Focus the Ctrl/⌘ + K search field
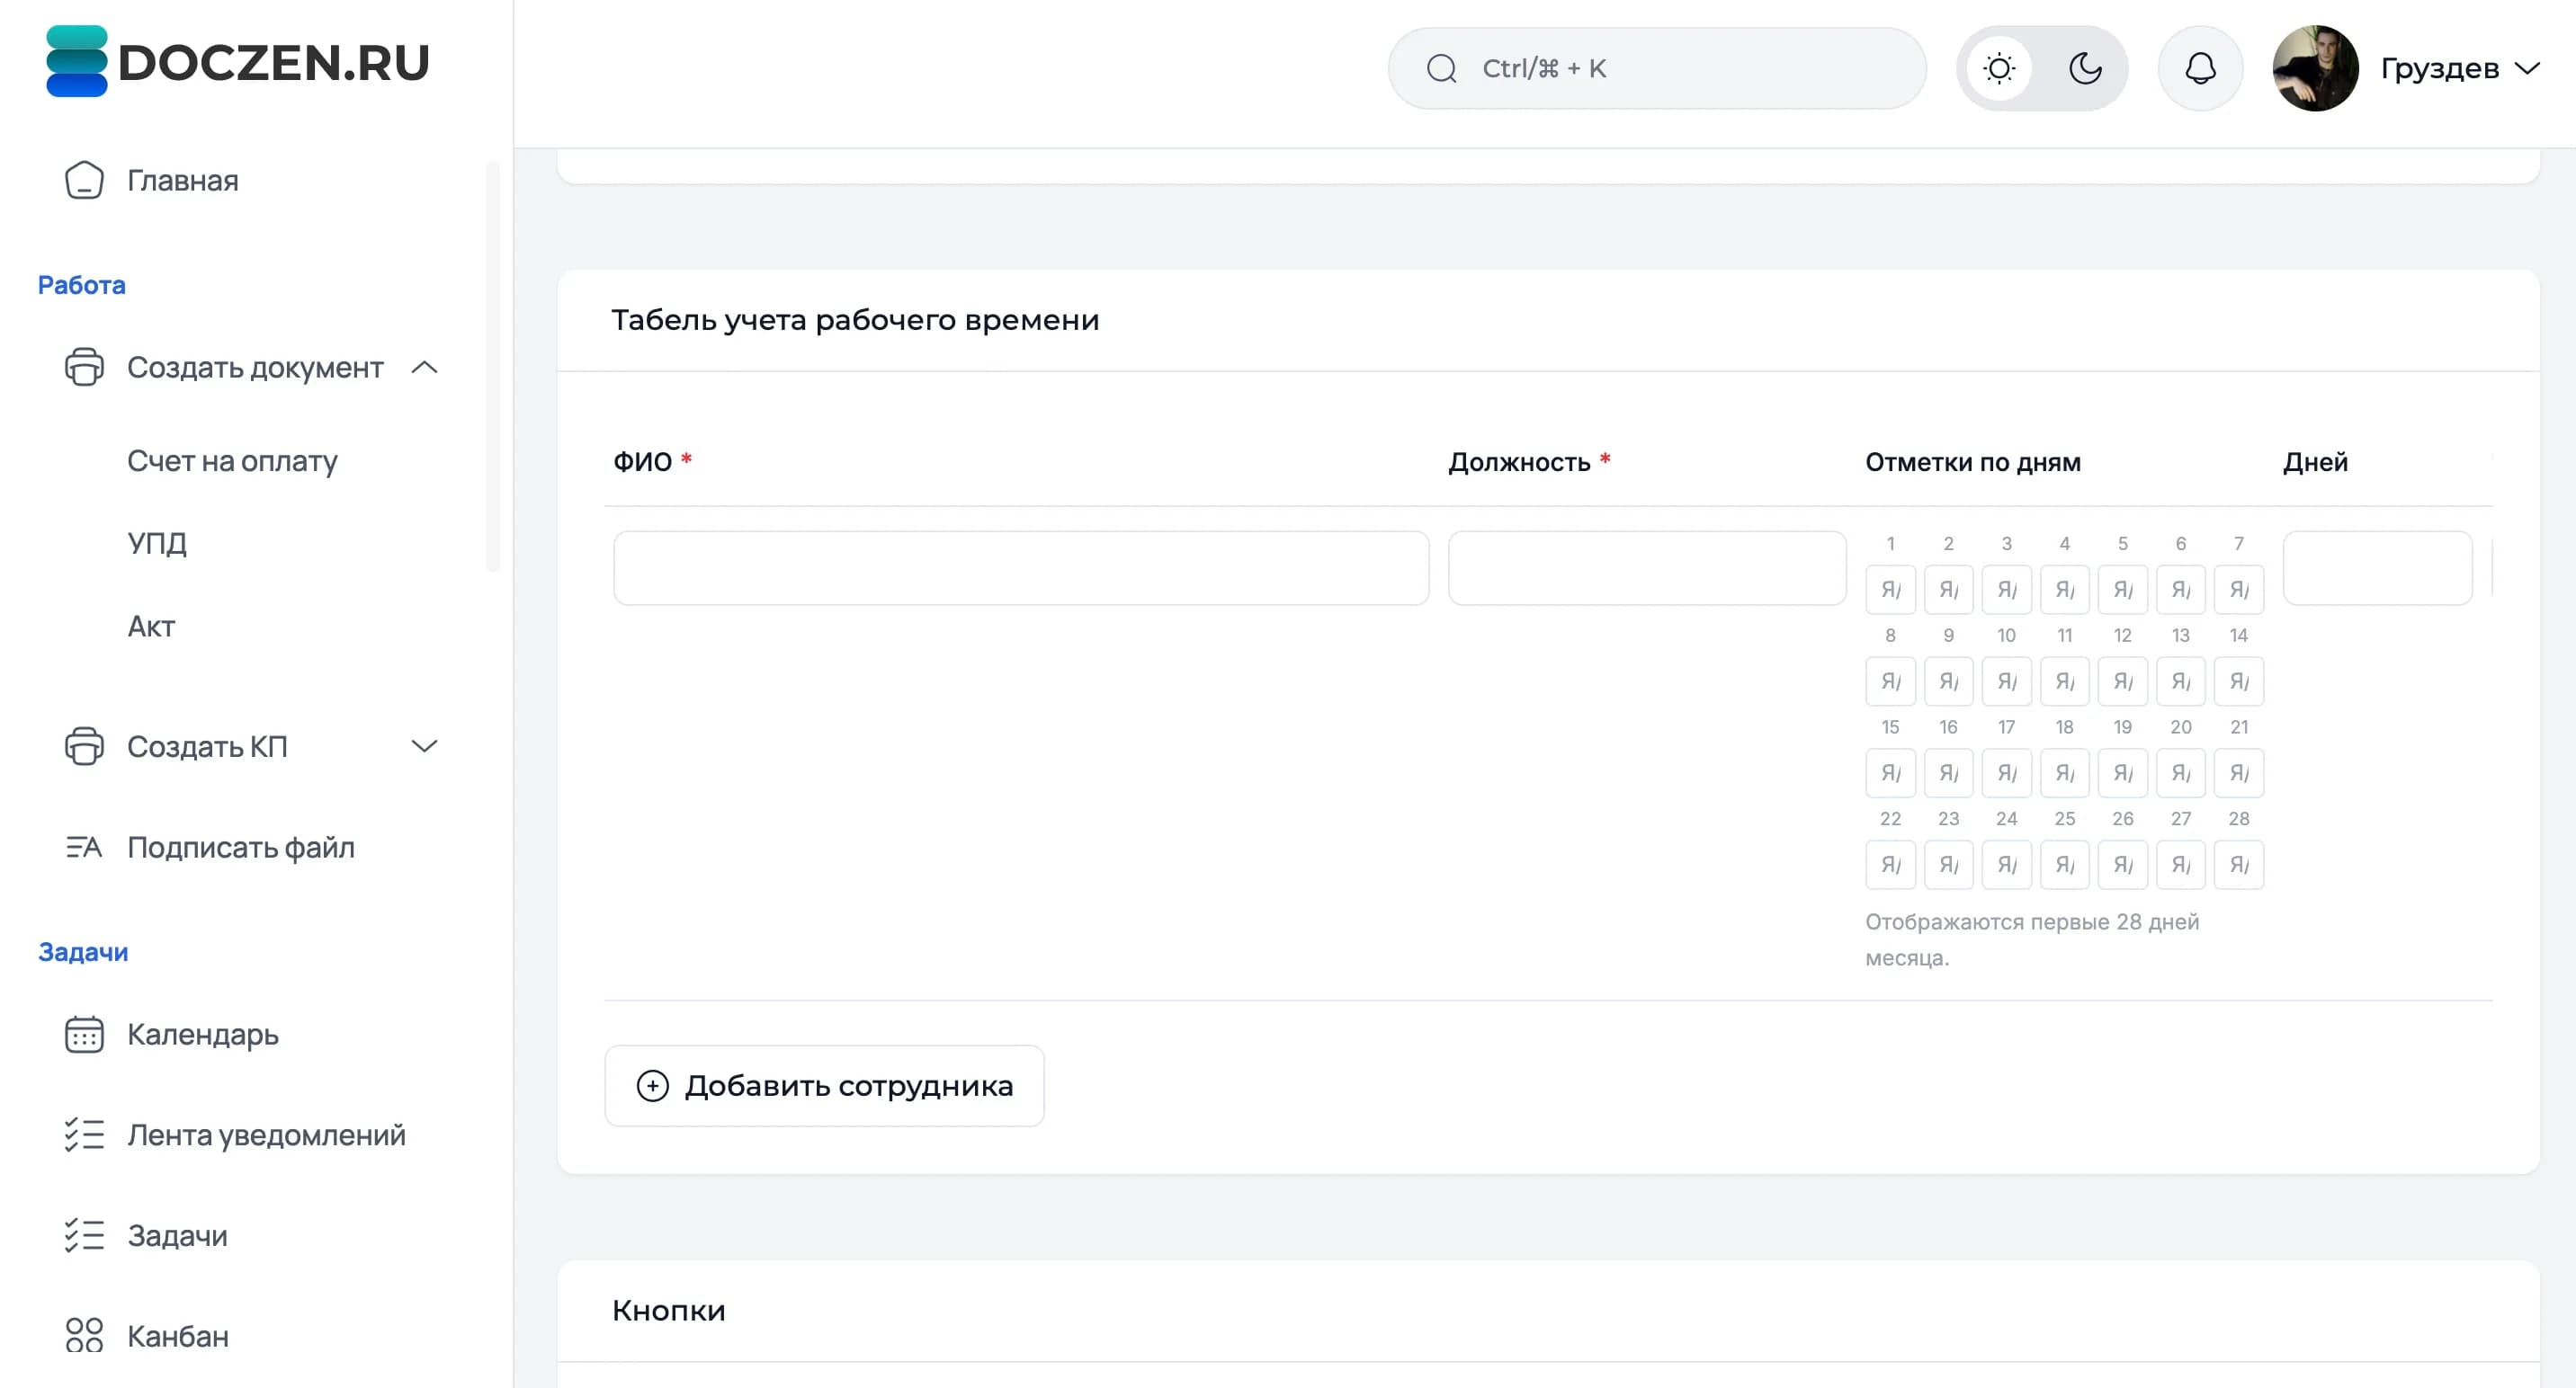The width and height of the screenshot is (2576, 1388). click(1656, 68)
